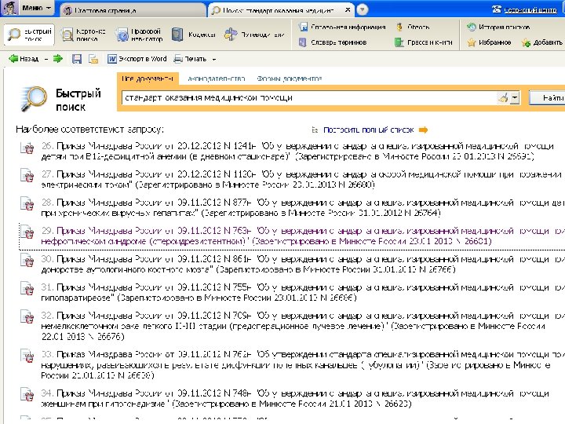This screenshot has width=565, height=424.
Task: Open result 28, order N 877н
Action: [303, 207]
